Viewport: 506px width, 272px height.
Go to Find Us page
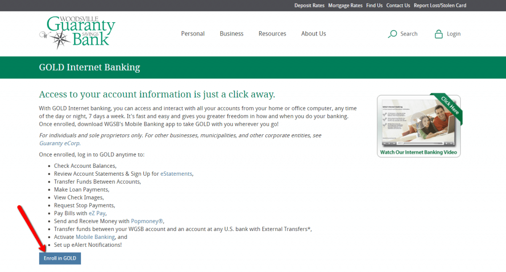tap(374, 5)
